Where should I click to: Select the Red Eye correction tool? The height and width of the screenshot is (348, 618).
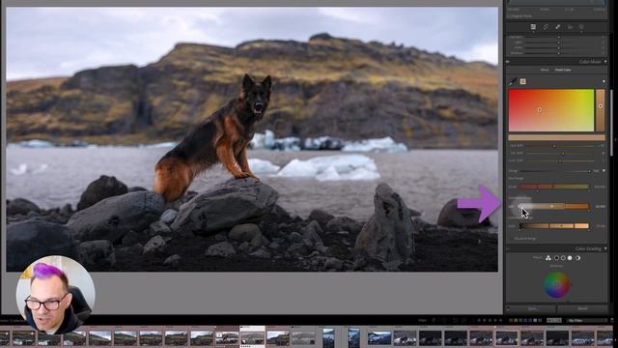click(x=570, y=27)
